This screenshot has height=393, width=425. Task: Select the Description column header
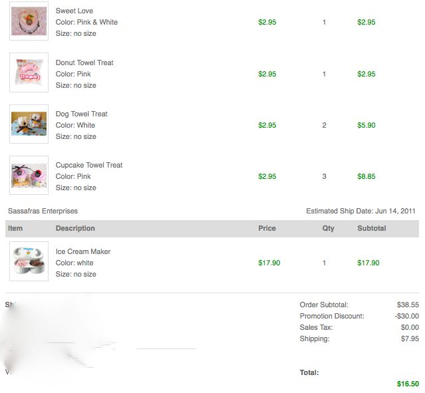click(75, 228)
